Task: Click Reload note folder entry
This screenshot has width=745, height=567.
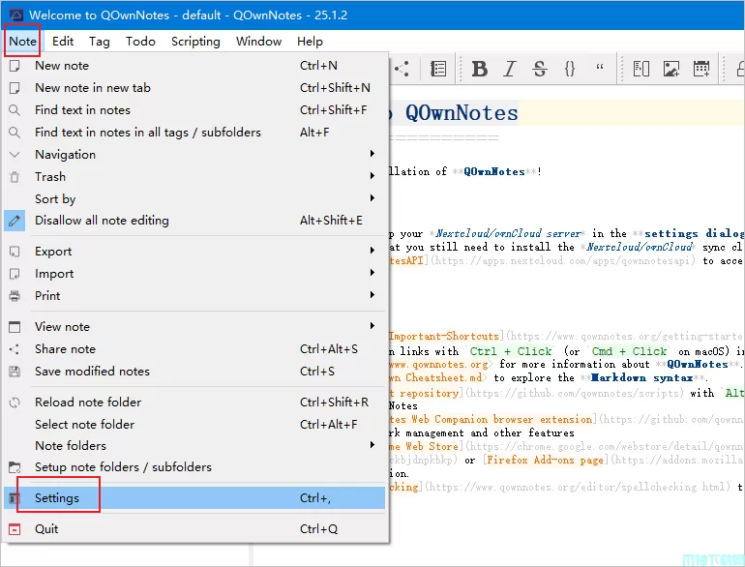Action: (88, 403)
